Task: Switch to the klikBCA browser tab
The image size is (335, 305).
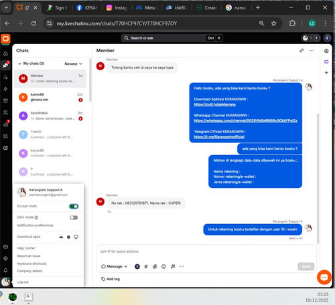Action: pyautogui.click(x=177, y=8)
